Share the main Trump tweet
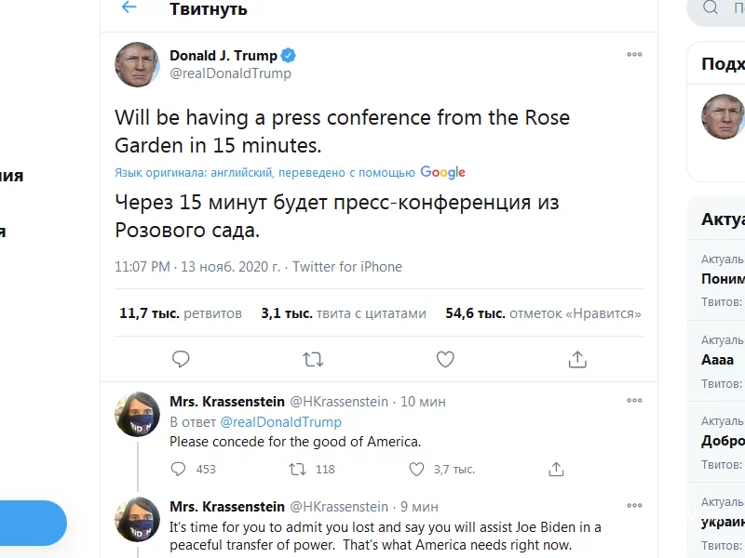The width and height of the screenshot is (745, 558). (x=577, y=359)
